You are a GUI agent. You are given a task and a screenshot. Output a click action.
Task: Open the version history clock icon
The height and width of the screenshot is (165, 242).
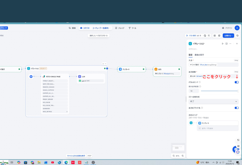[x=237, y=36]
